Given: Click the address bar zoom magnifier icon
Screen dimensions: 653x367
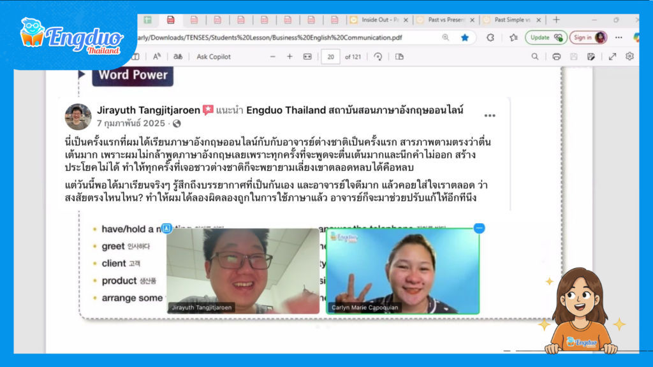Looking at the screenshot, I should [446, 38].
